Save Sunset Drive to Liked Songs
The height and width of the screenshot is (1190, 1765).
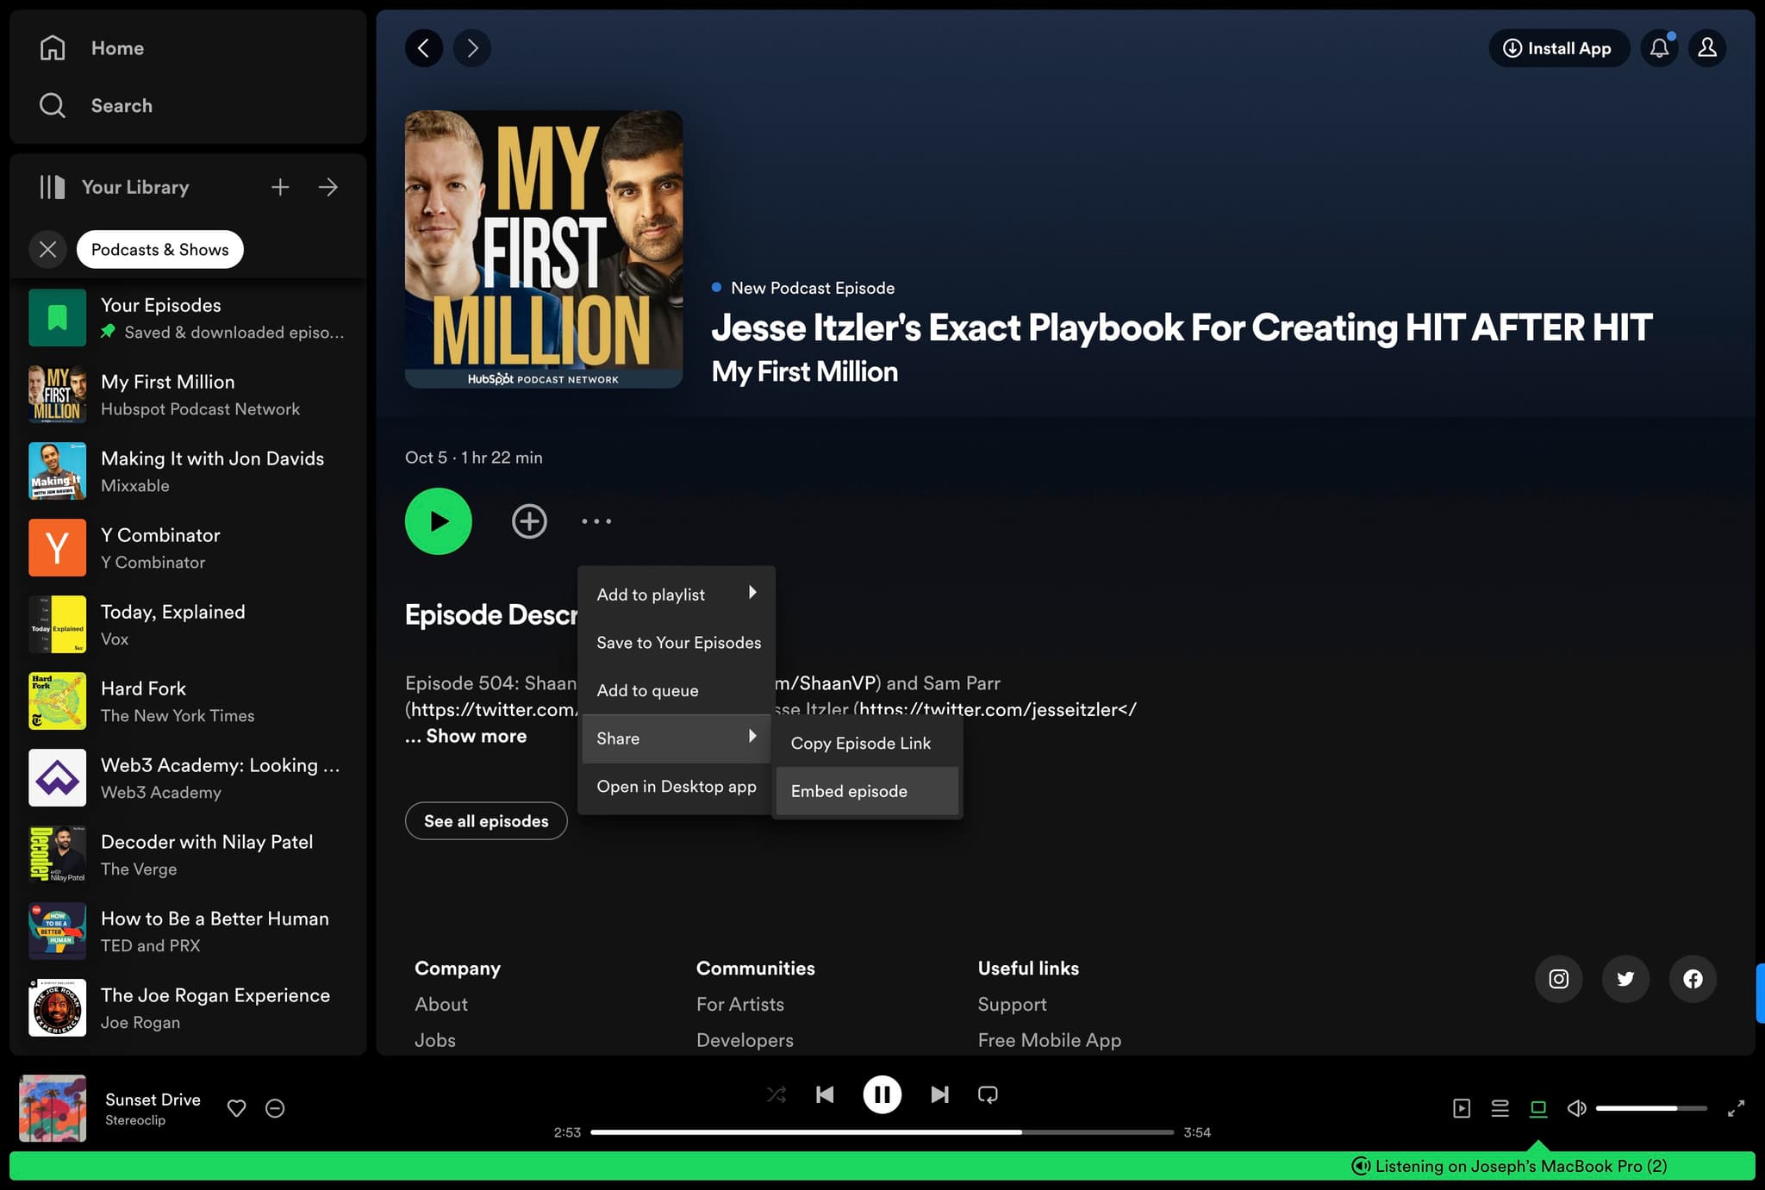tap(236, 1108)
